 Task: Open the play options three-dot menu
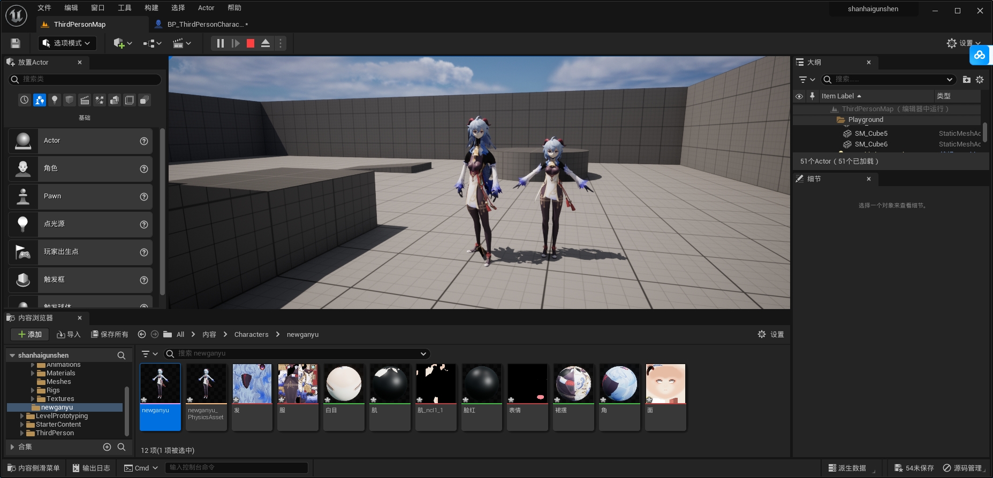(x=280, y=43)
